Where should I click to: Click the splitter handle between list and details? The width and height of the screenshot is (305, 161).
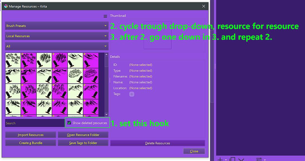tap(110, 80)
